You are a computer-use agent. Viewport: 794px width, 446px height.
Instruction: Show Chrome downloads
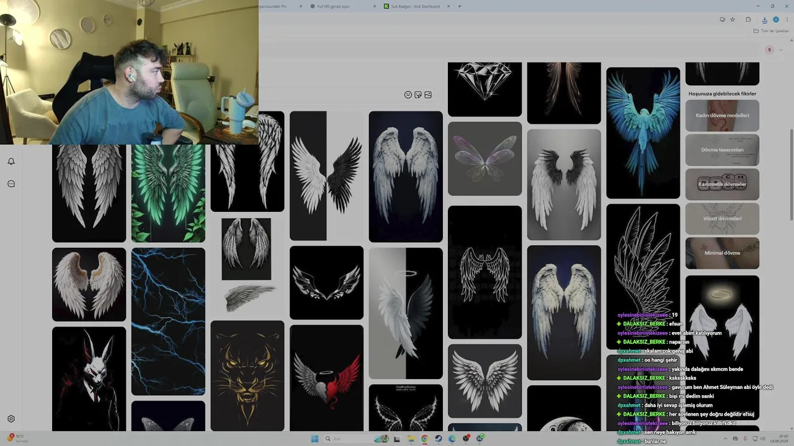pos(764,20)
